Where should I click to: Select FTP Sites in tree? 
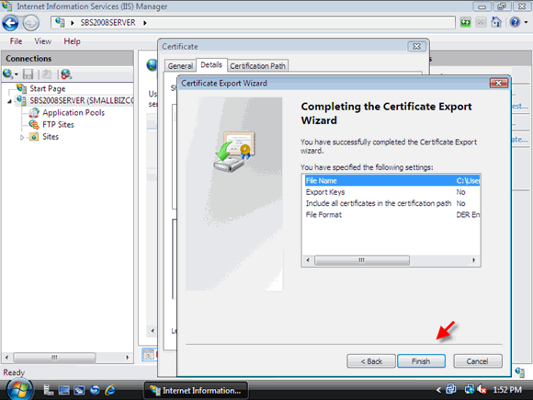click(x=58, y=124)
